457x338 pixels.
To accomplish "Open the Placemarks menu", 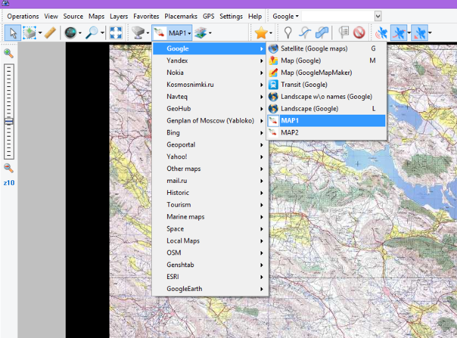I will [x=181, y=16].
